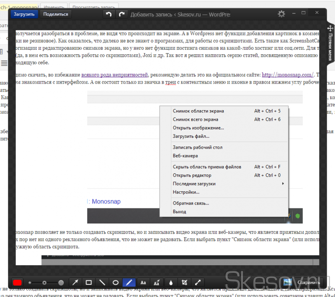Select the plain text tool

pyautogui.click(x=143, y=282)
